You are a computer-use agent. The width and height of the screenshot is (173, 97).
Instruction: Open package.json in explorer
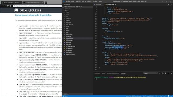pyautogui.click(x=69, y=48)
